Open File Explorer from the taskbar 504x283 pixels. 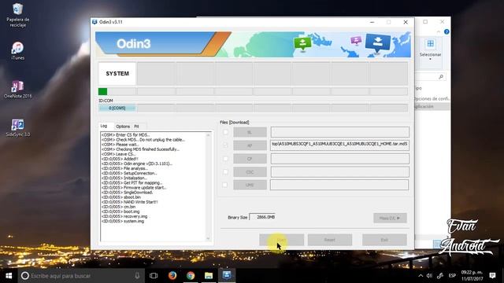(209, 276)
